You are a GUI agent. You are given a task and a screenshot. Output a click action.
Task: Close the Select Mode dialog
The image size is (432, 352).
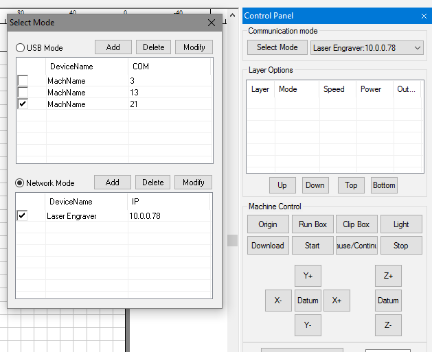pyautogui.click(x=212, y=23)
